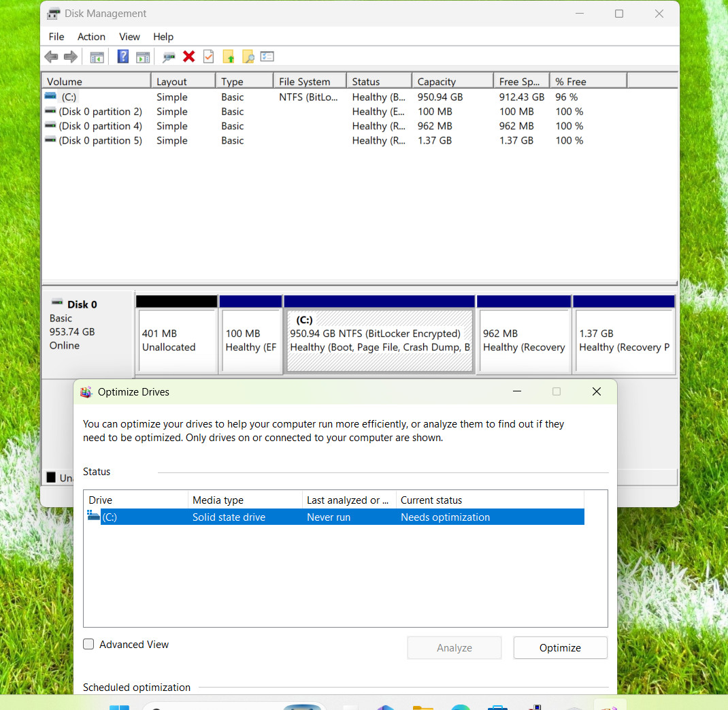Click the red X delete toolbar icon

(x=188, y=57)
